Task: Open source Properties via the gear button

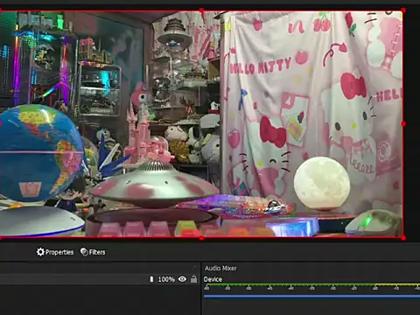Action: tap(55, 252)
